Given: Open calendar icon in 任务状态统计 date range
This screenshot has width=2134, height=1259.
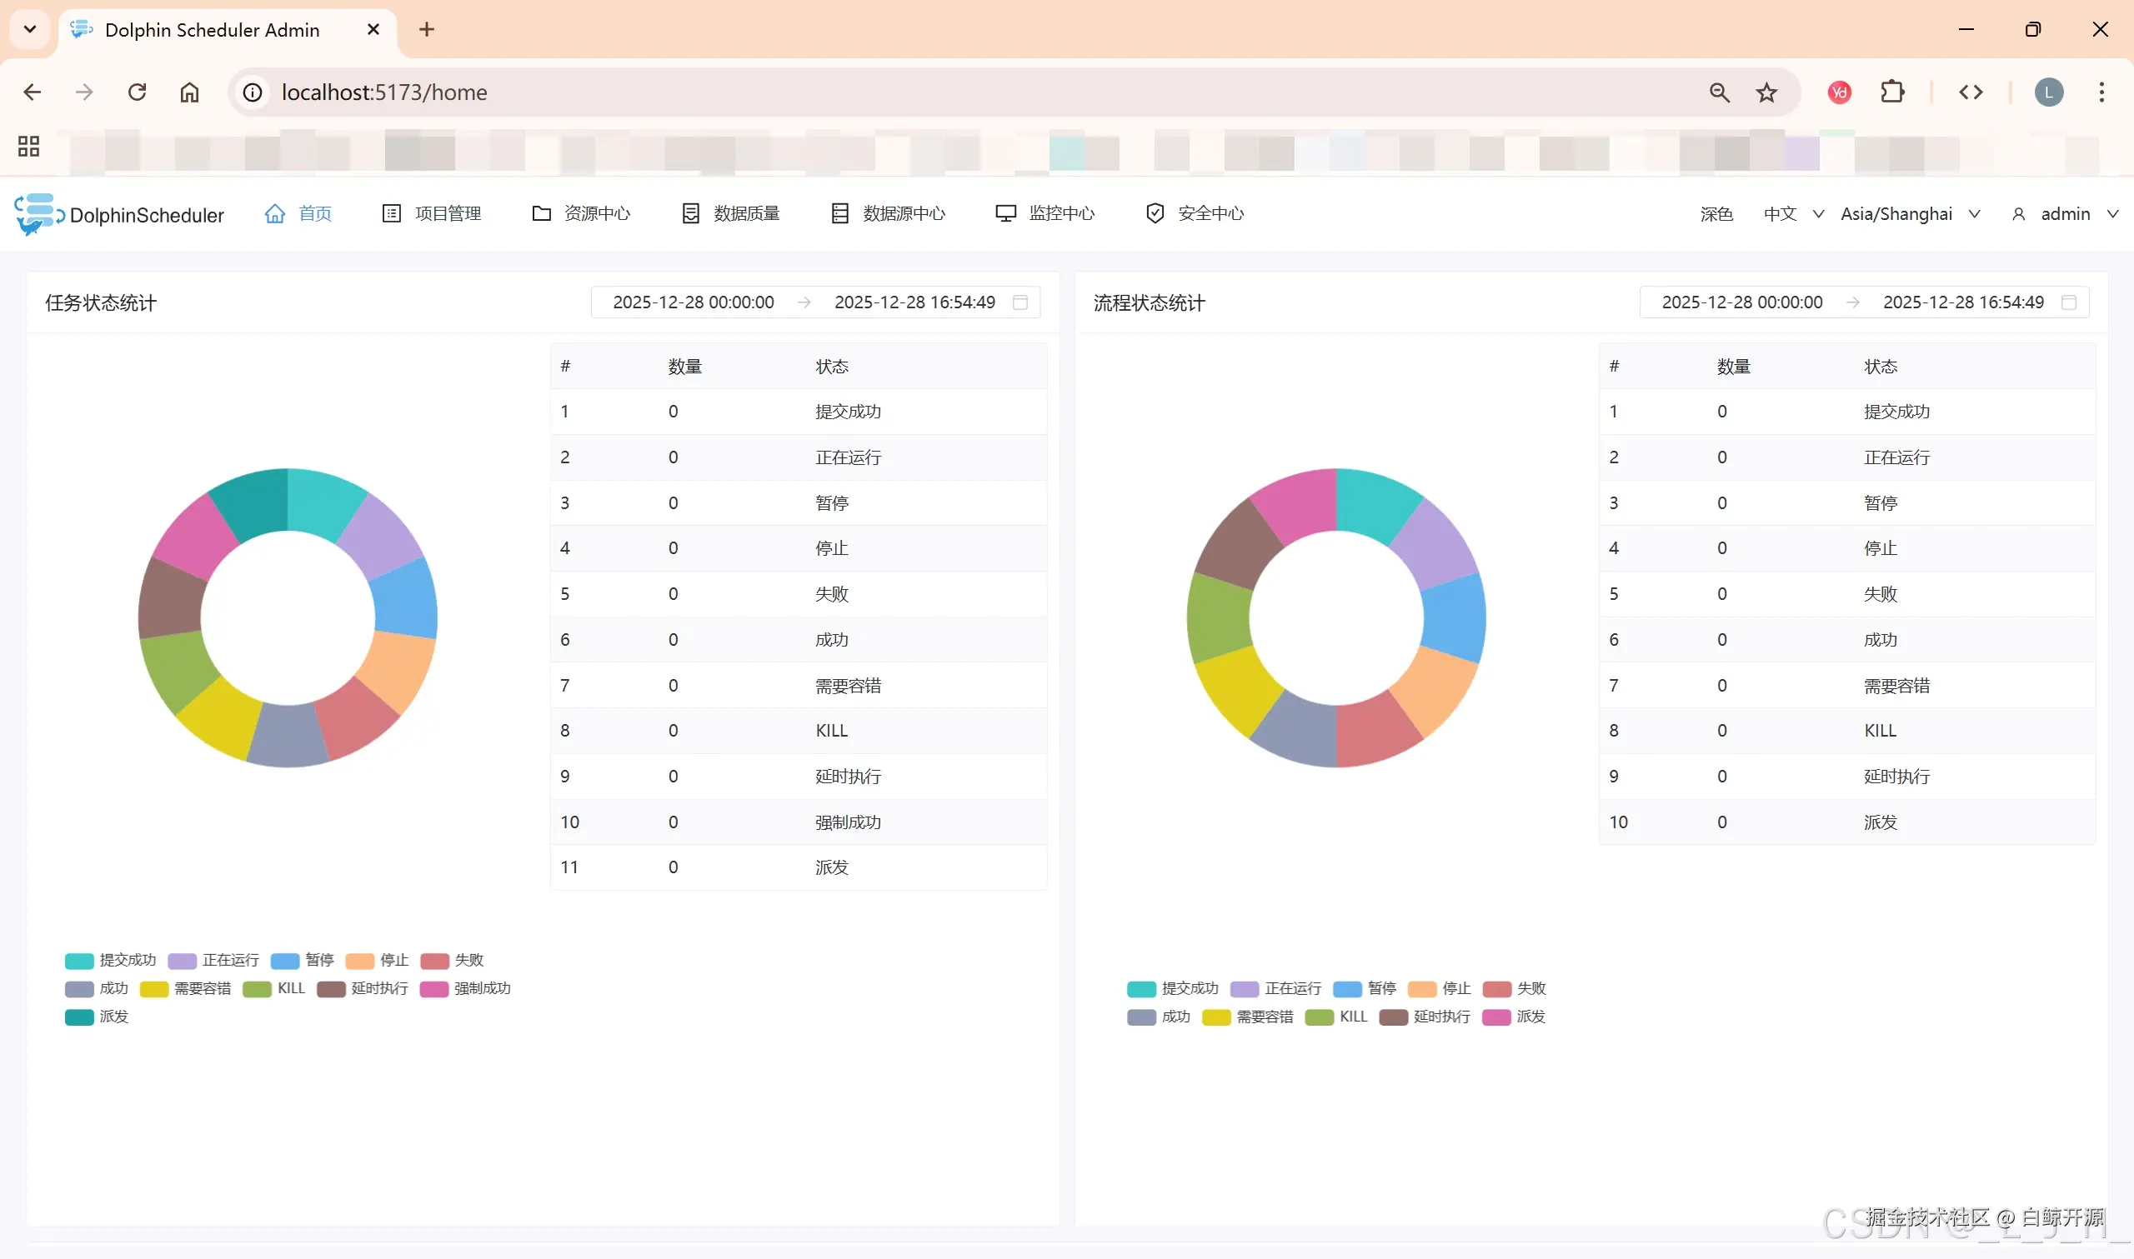Looking at the screenshot, I should [x=1021, y=302].
